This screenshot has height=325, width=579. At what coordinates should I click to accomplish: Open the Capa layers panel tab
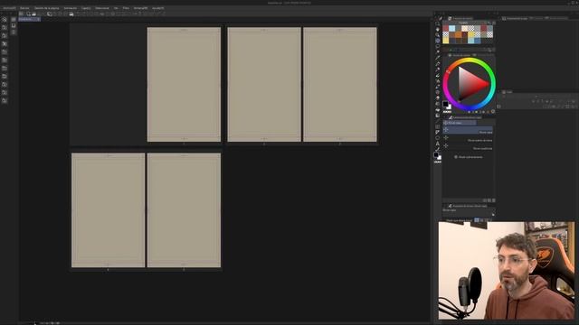tap(507, 92)
